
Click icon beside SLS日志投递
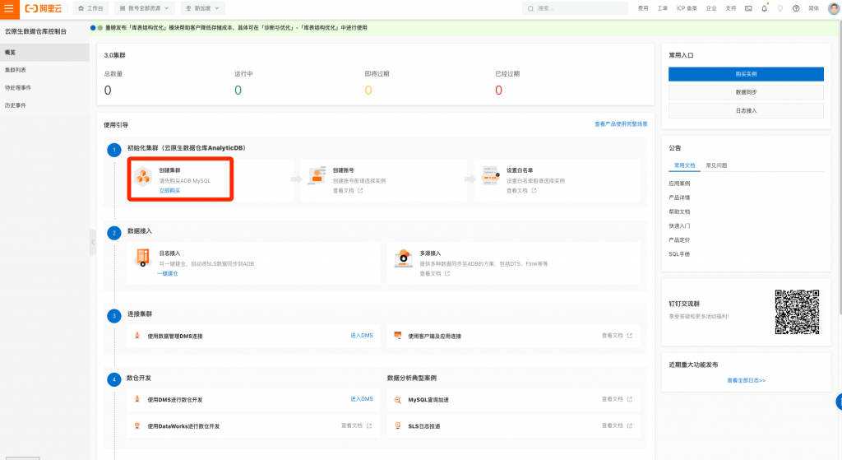point(398,425)
